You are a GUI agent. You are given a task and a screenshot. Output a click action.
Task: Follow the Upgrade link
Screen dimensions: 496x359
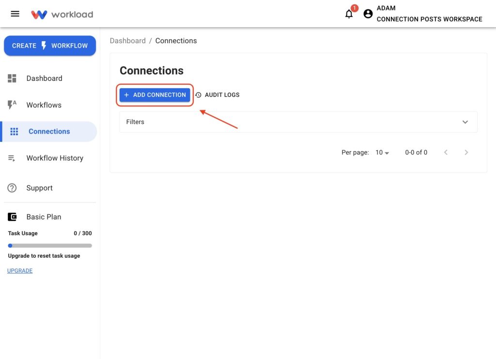(x=20, y=271)
